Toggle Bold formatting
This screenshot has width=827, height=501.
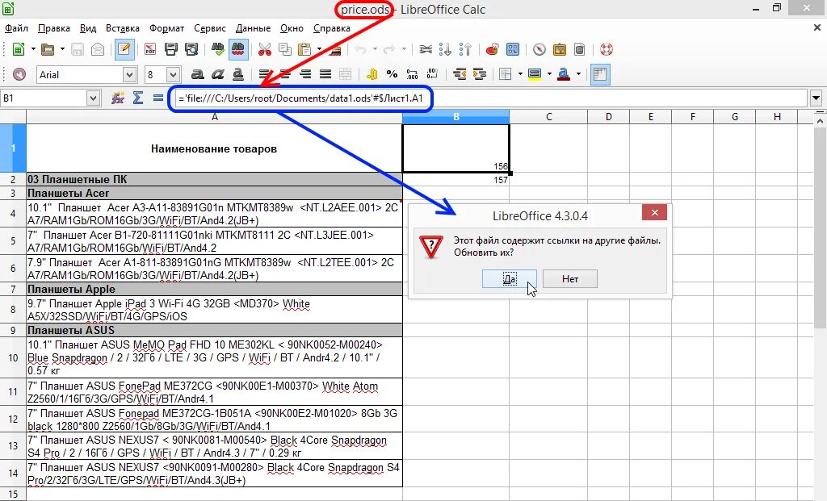tap(197, 74)
